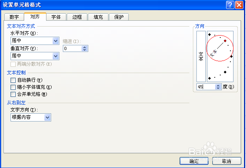Select the 0-degree diamond on the orientation dial
Viewport: 246px width, 168px height.
pos(232,56)
